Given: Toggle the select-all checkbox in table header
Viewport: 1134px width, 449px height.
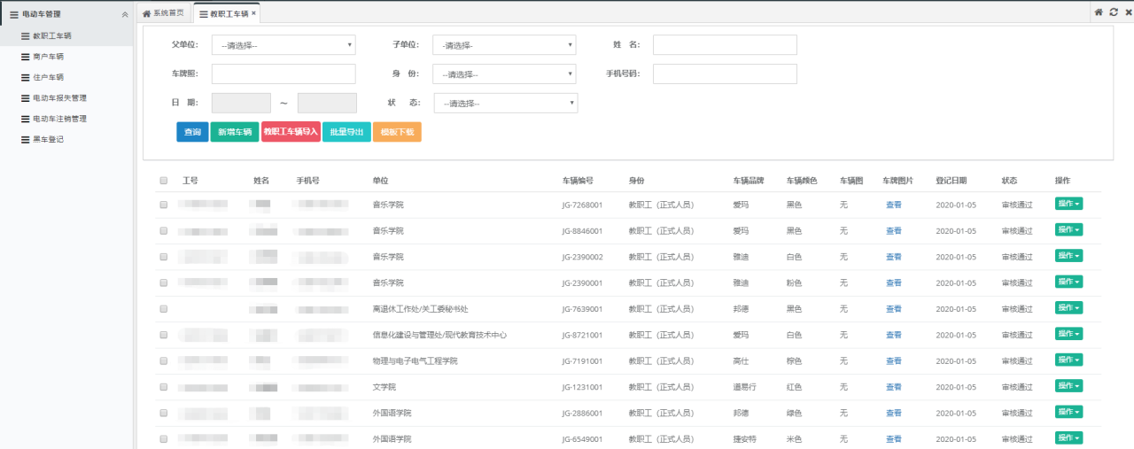Looking at the screenshot, I should [x=164, y=181].
